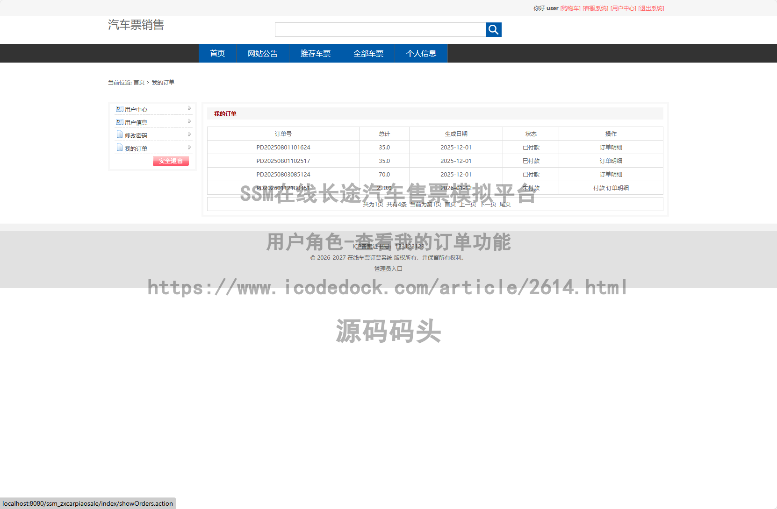This screenshot has height=509, width=777.
Task: Click the [购物车] link
Action: point(569,8)
